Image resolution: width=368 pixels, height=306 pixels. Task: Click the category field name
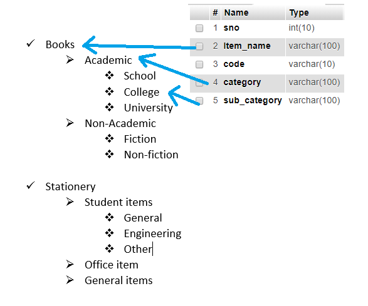(242, 83)
